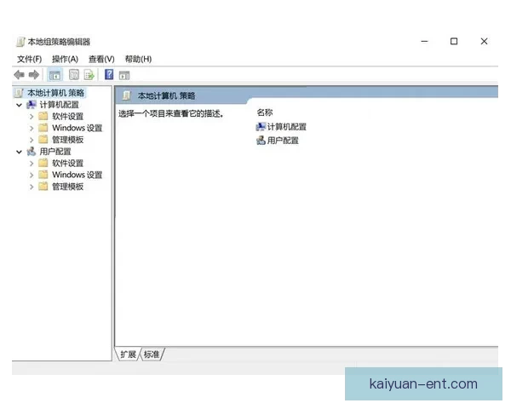Toggle the show/hide console tree icon

[x=55, y=75]
